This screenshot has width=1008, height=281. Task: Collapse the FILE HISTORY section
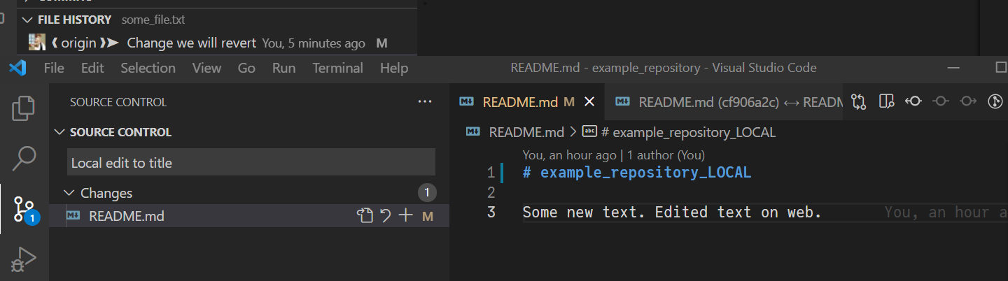[x=27, y=20]
